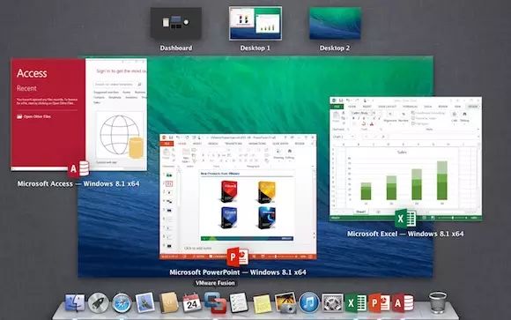Open Safari compass icon in Dock

tap(122, 302)
